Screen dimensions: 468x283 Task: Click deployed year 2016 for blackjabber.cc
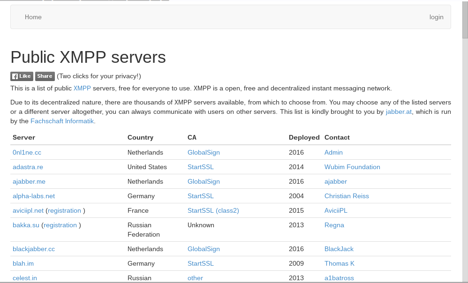(x=296, y=249)
